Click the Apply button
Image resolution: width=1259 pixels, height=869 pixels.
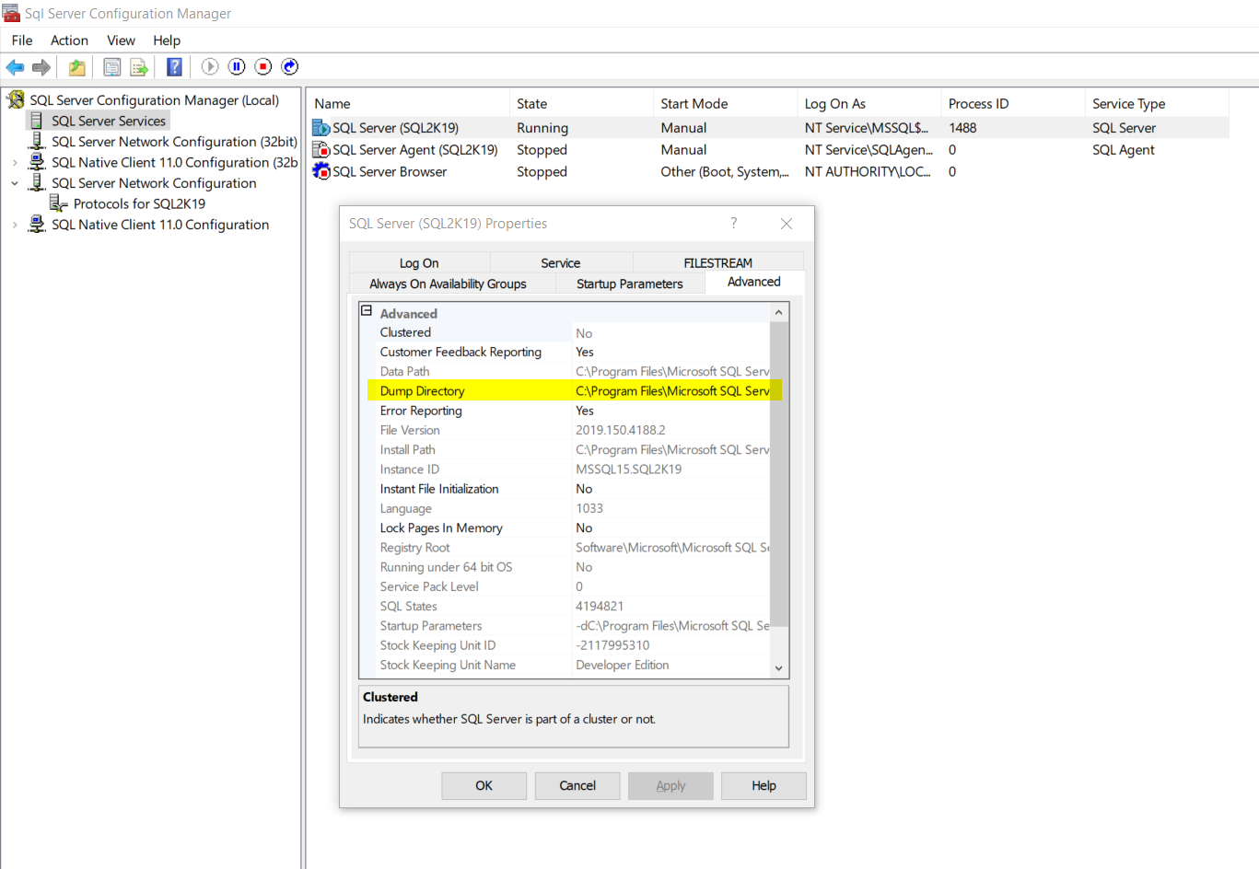[670, 785]
